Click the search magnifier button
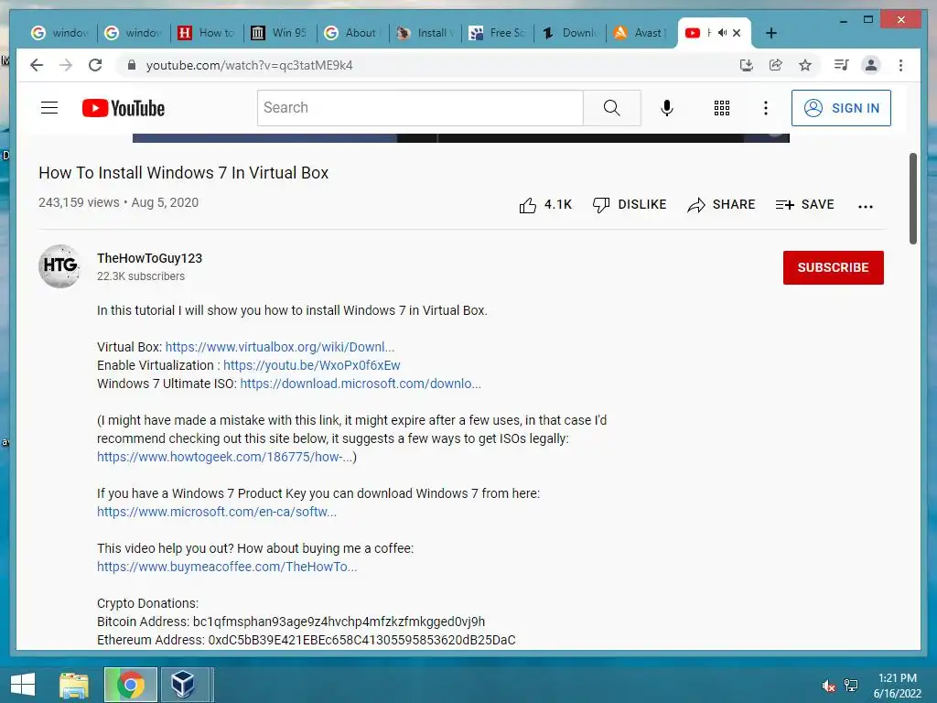 point(611,108)
